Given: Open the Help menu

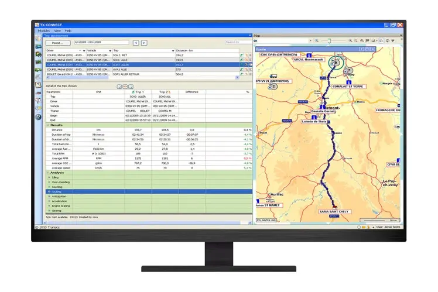Looking at the screenshot, I should coord(69,30).
